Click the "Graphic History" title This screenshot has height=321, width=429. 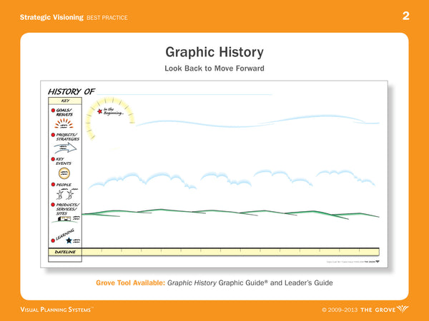click(214, 52)
